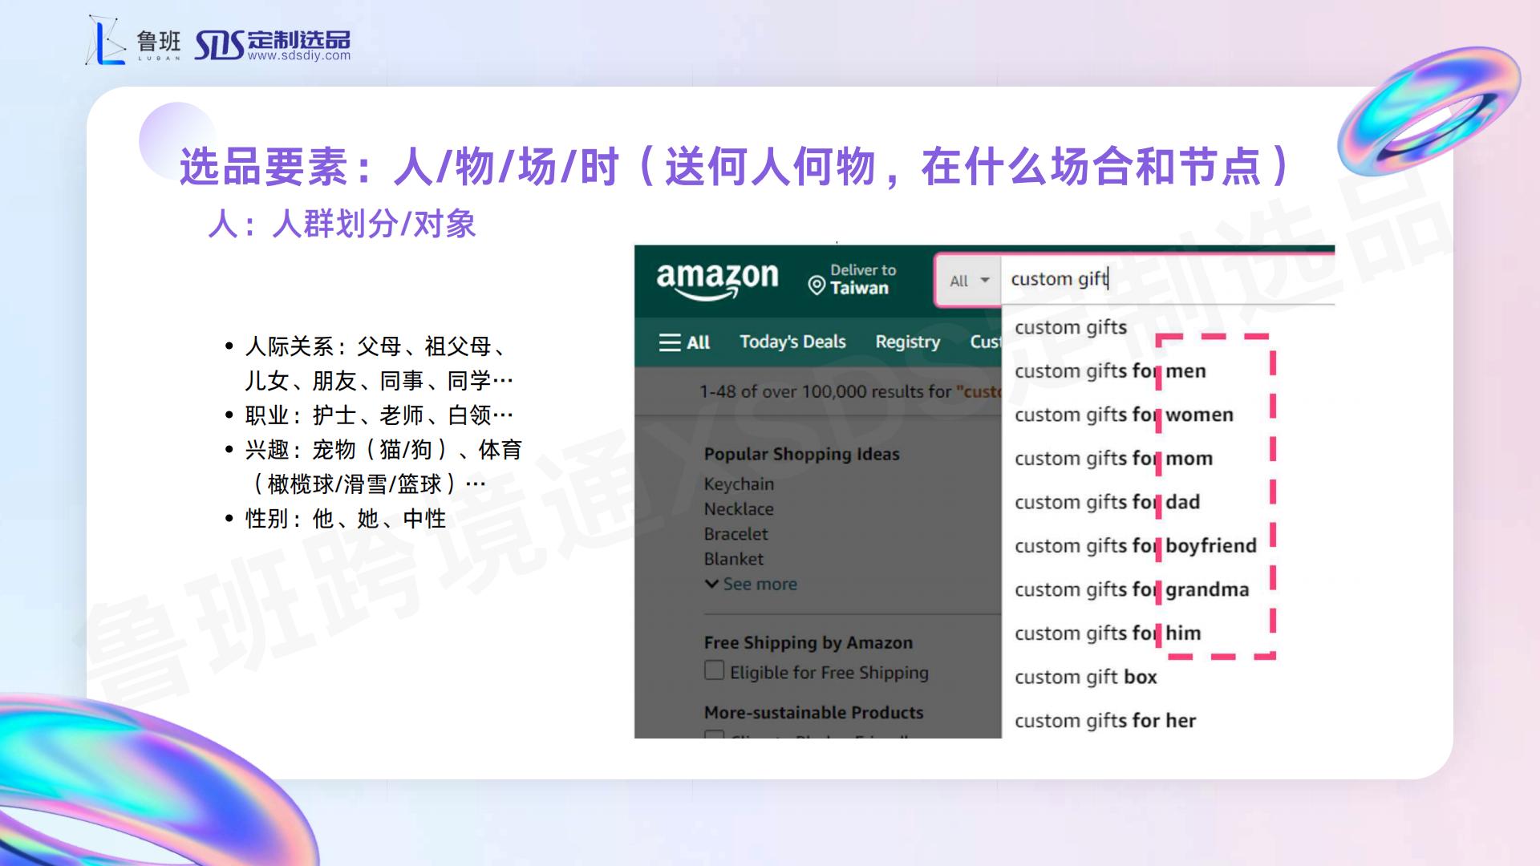1540x866 pixels.
Task: Click the Luban logo at top left
Action: [133, 40]
